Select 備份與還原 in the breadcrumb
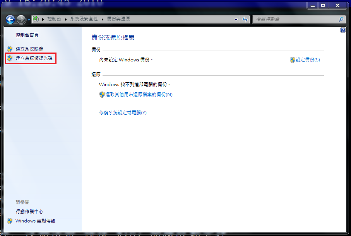Viewport: 351px width, 236px height. (x=118, y=19)
